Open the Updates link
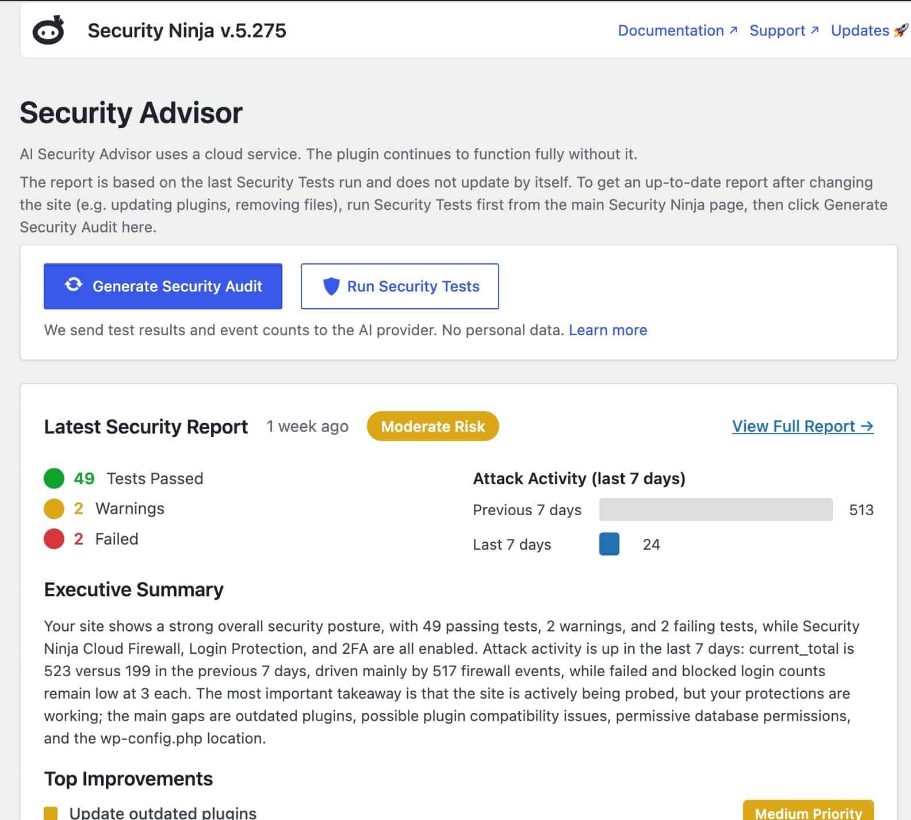Screen dimensions: 911x820 pos(860,30)
